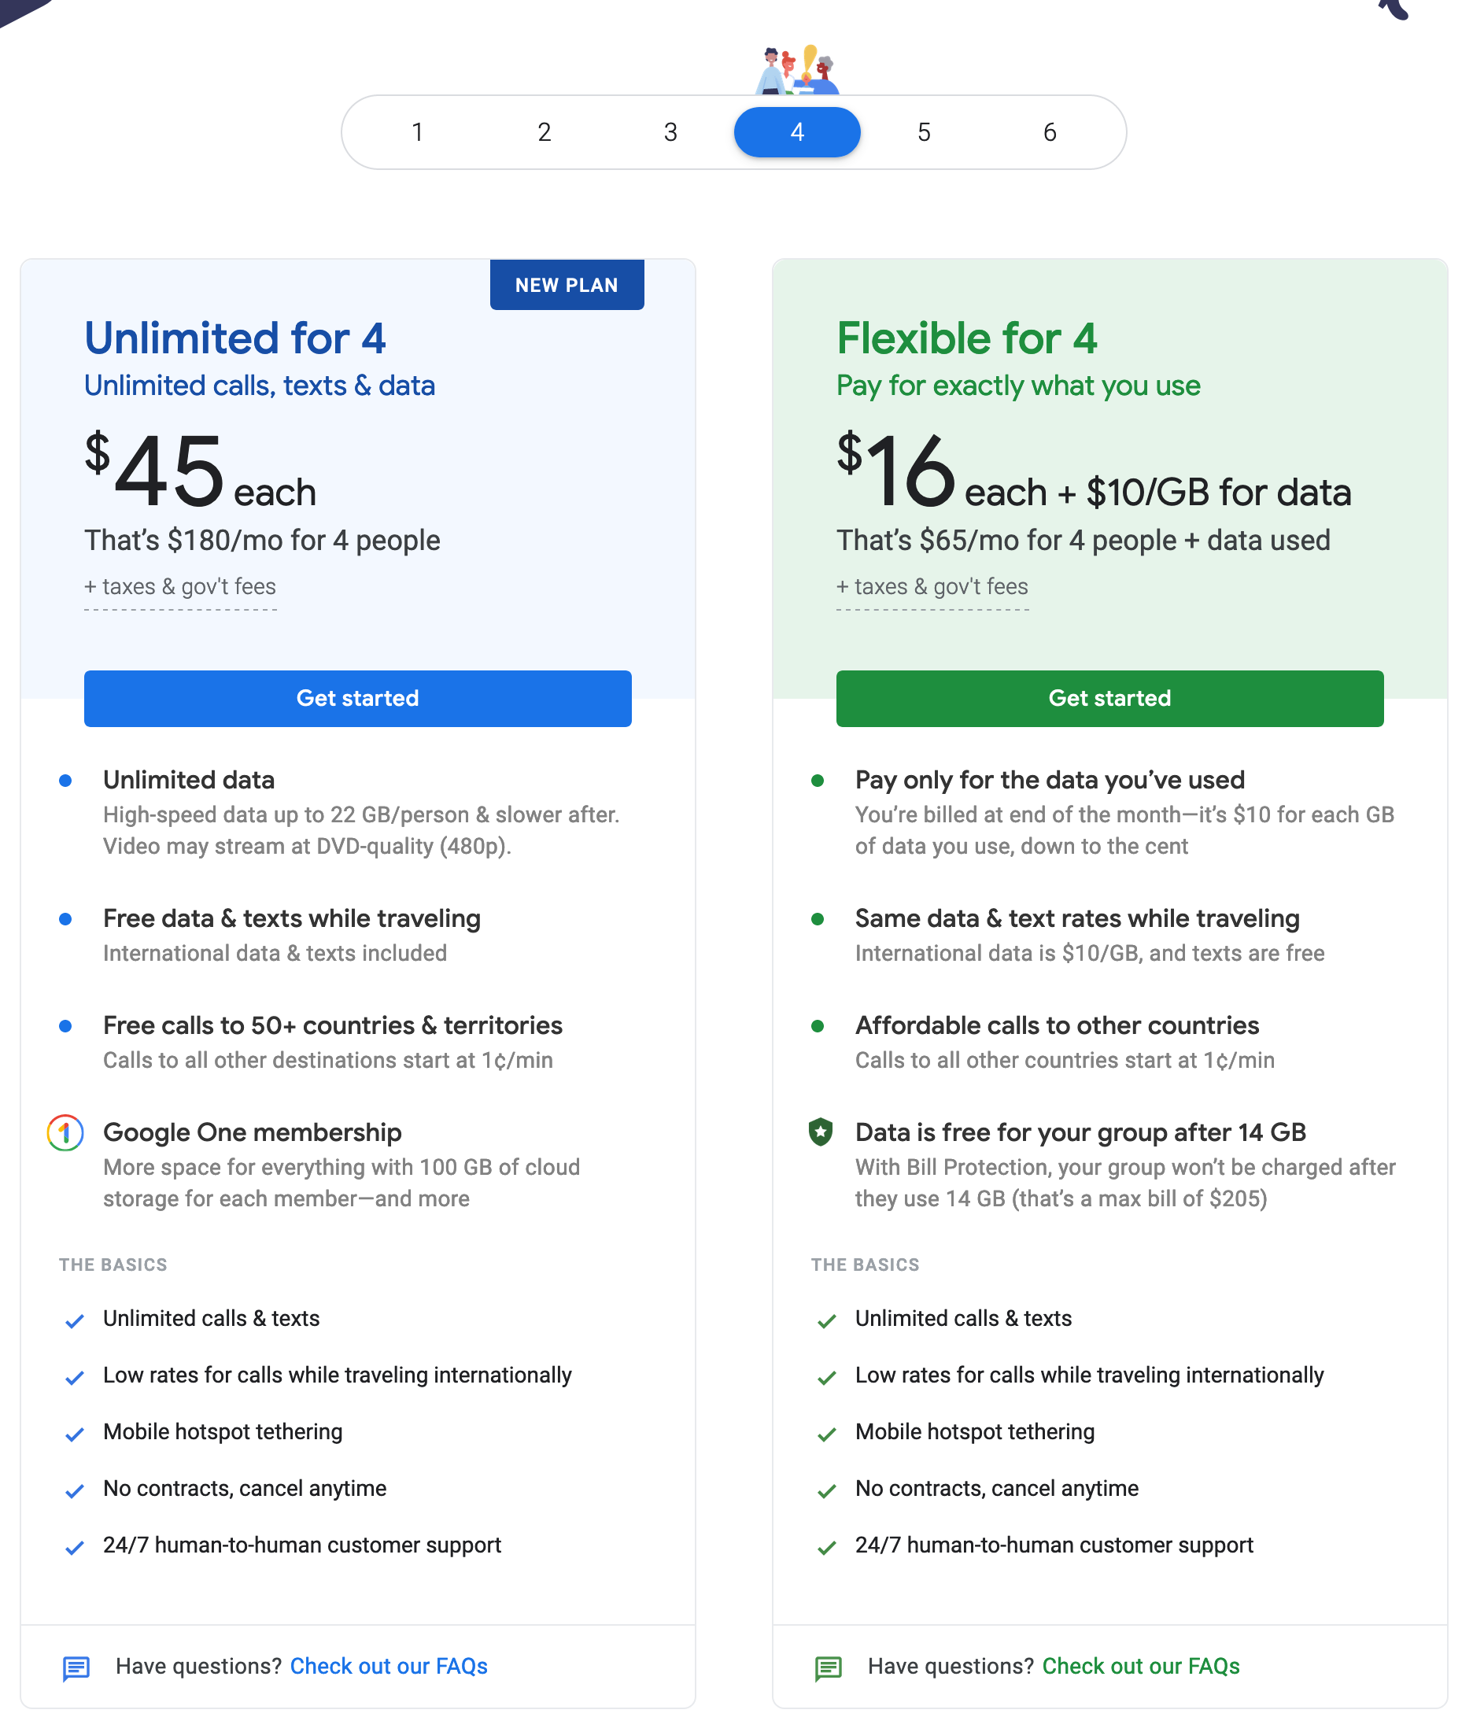
Task: Click the Google One membership icon
Action: point(65,1133)
